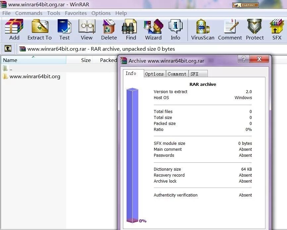
Task: Open the File menu
Action: click(6, 13)
